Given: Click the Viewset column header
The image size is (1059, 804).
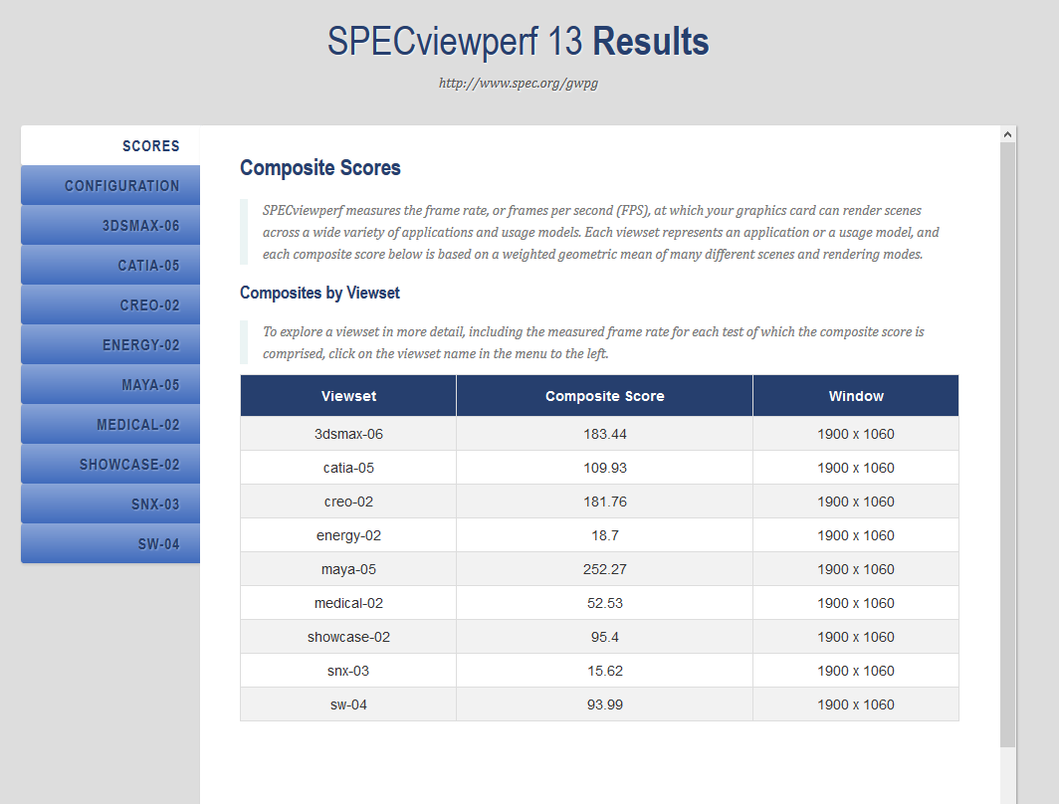Looking at the screenshot, I should (348, 396).
